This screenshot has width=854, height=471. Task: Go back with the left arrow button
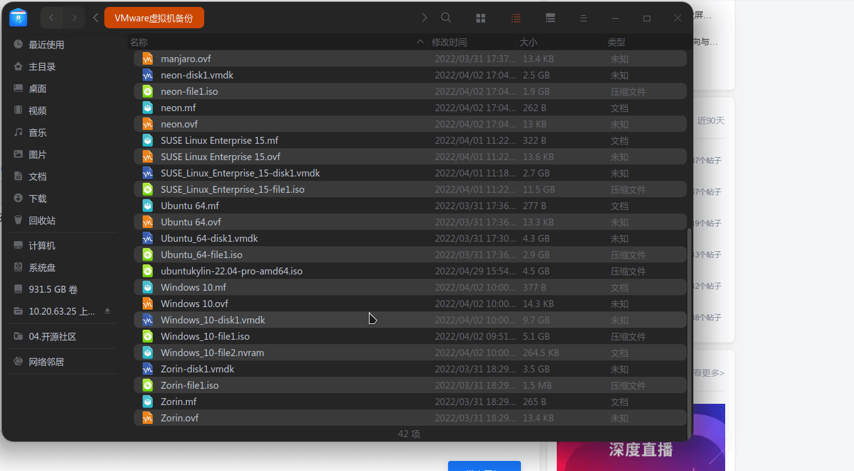coord(52,18)
